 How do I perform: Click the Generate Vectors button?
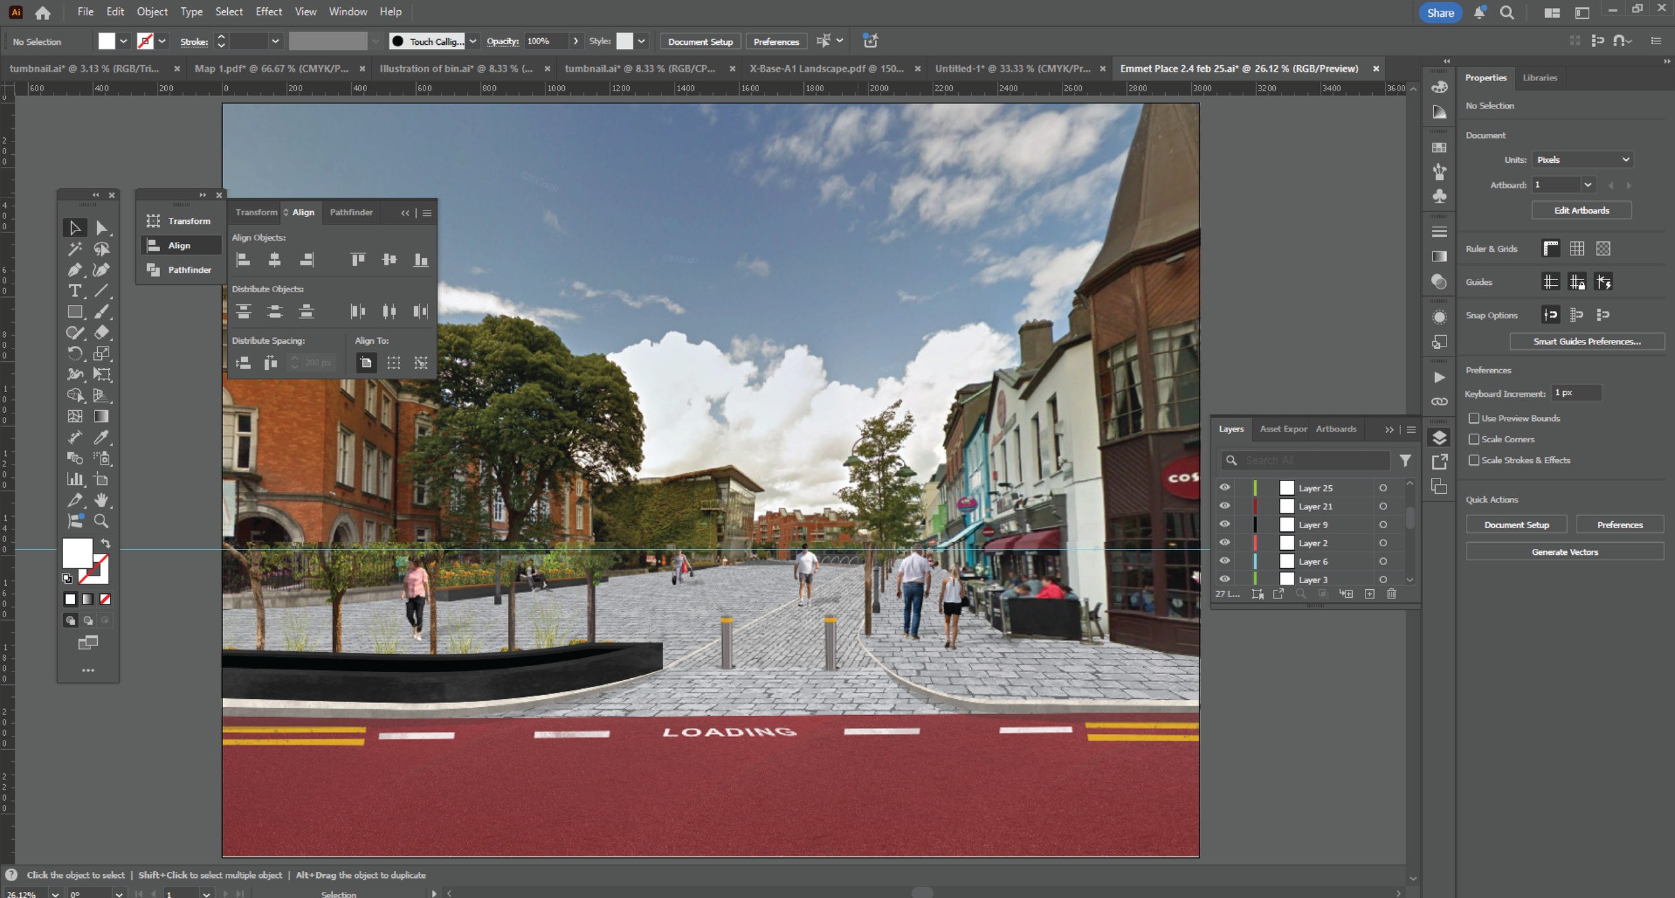1564,552
